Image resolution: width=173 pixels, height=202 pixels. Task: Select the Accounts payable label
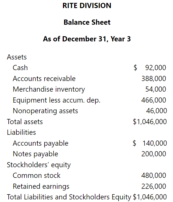(x=41, y=143)
